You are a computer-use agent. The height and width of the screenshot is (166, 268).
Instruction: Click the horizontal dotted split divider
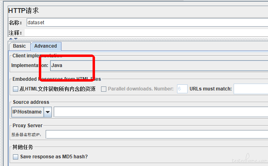click(138, 39)
